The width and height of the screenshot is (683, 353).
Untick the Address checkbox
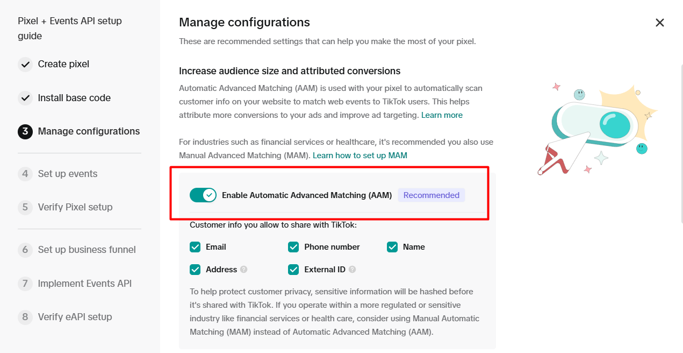(195, 270)
